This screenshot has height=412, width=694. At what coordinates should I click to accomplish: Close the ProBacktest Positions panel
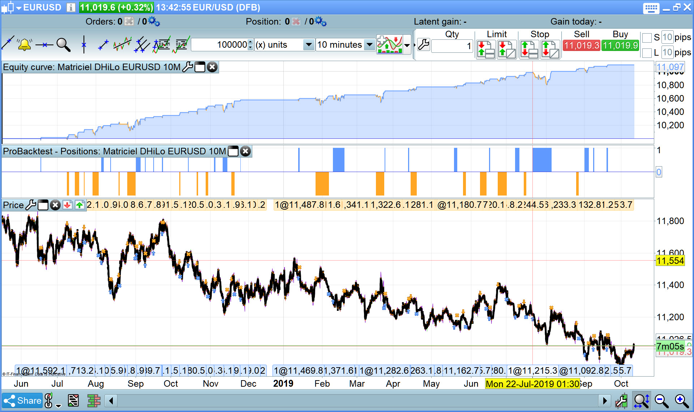245,151
